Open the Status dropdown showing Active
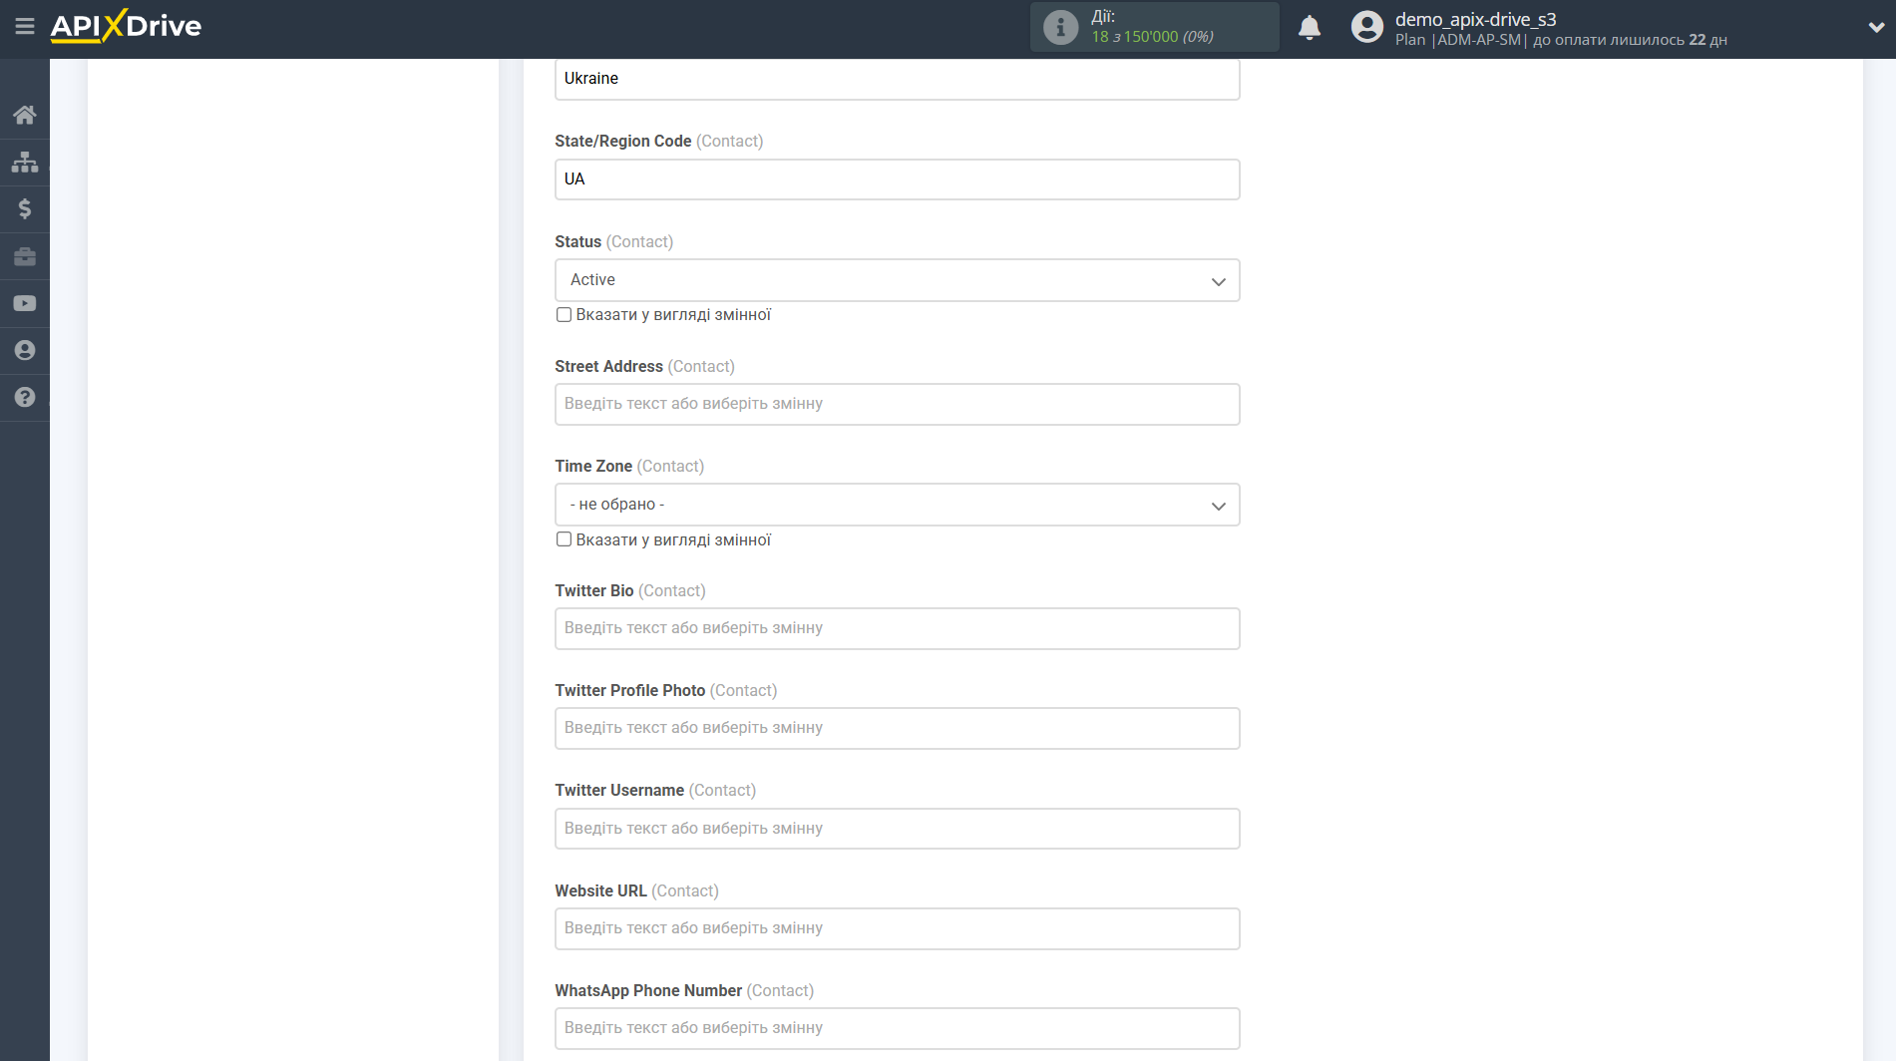1896x1061 pixels. click(x=897, y=280)
